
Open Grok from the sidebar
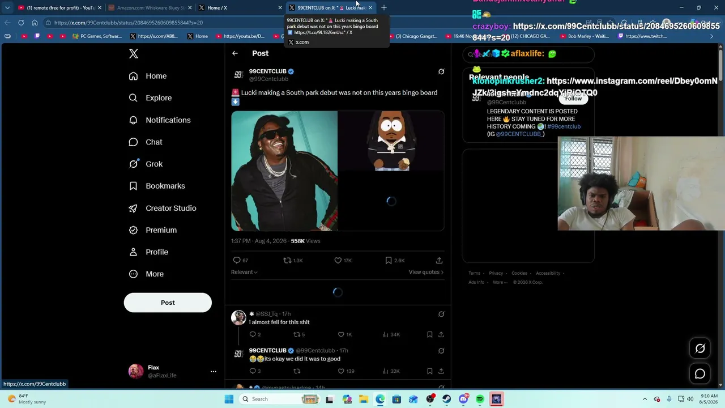(x=146, y=164)
